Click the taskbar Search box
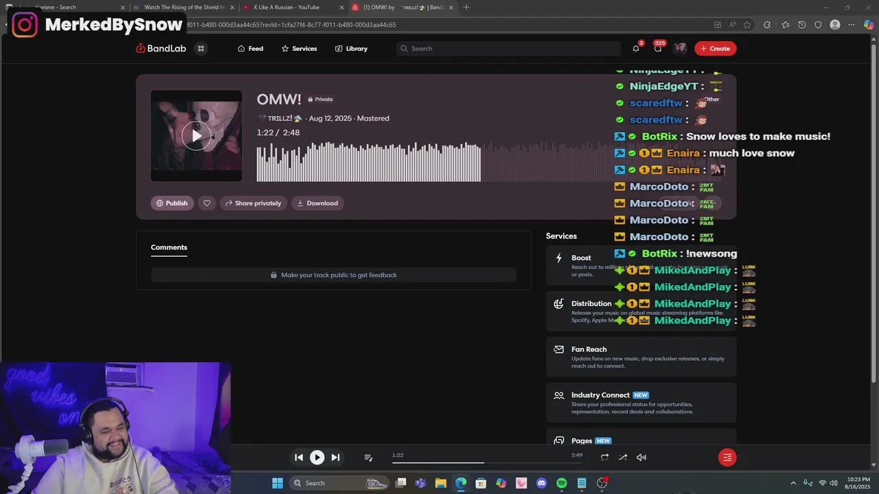This screenshot has height=494, width=879. [339, 483]
